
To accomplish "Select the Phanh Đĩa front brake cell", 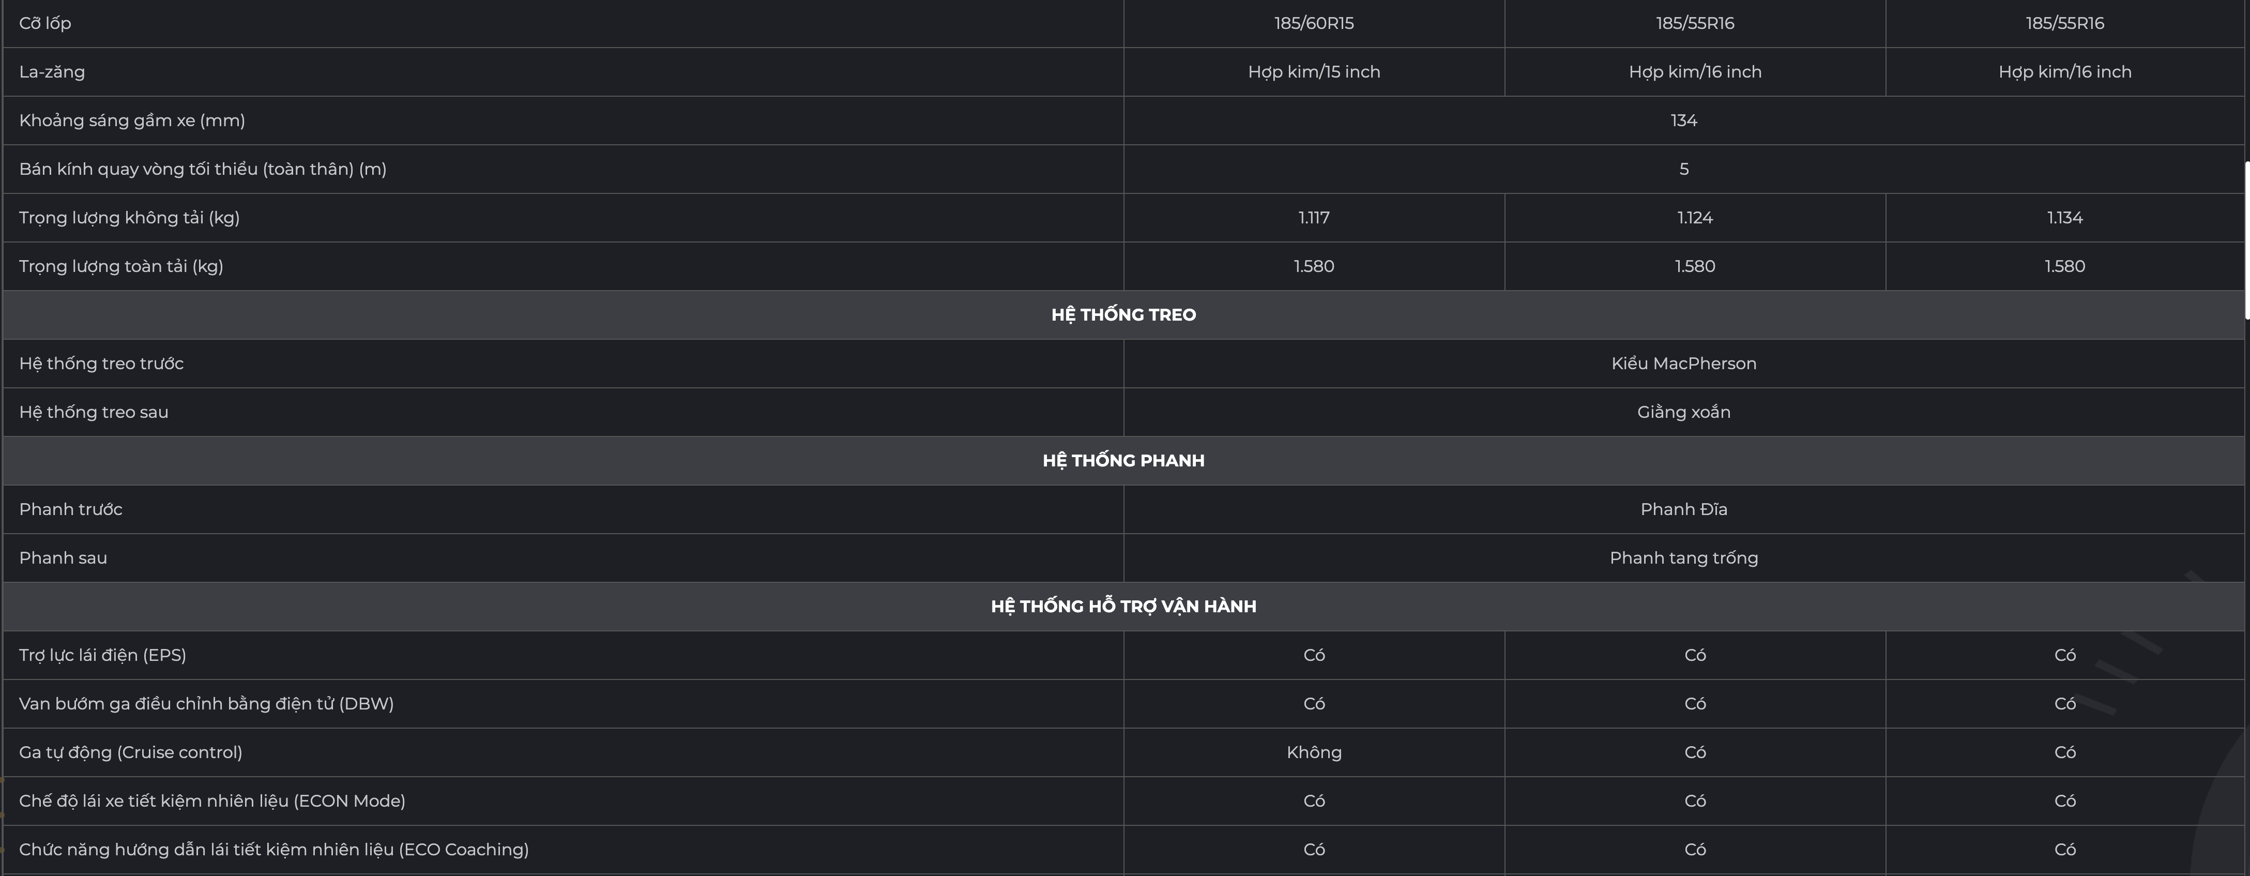I will (1683, 509).
